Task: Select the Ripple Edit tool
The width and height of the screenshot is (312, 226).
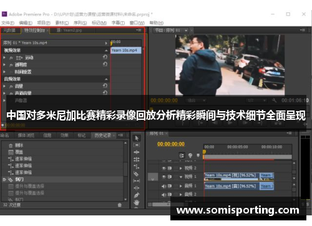Action: coord(137,152)
